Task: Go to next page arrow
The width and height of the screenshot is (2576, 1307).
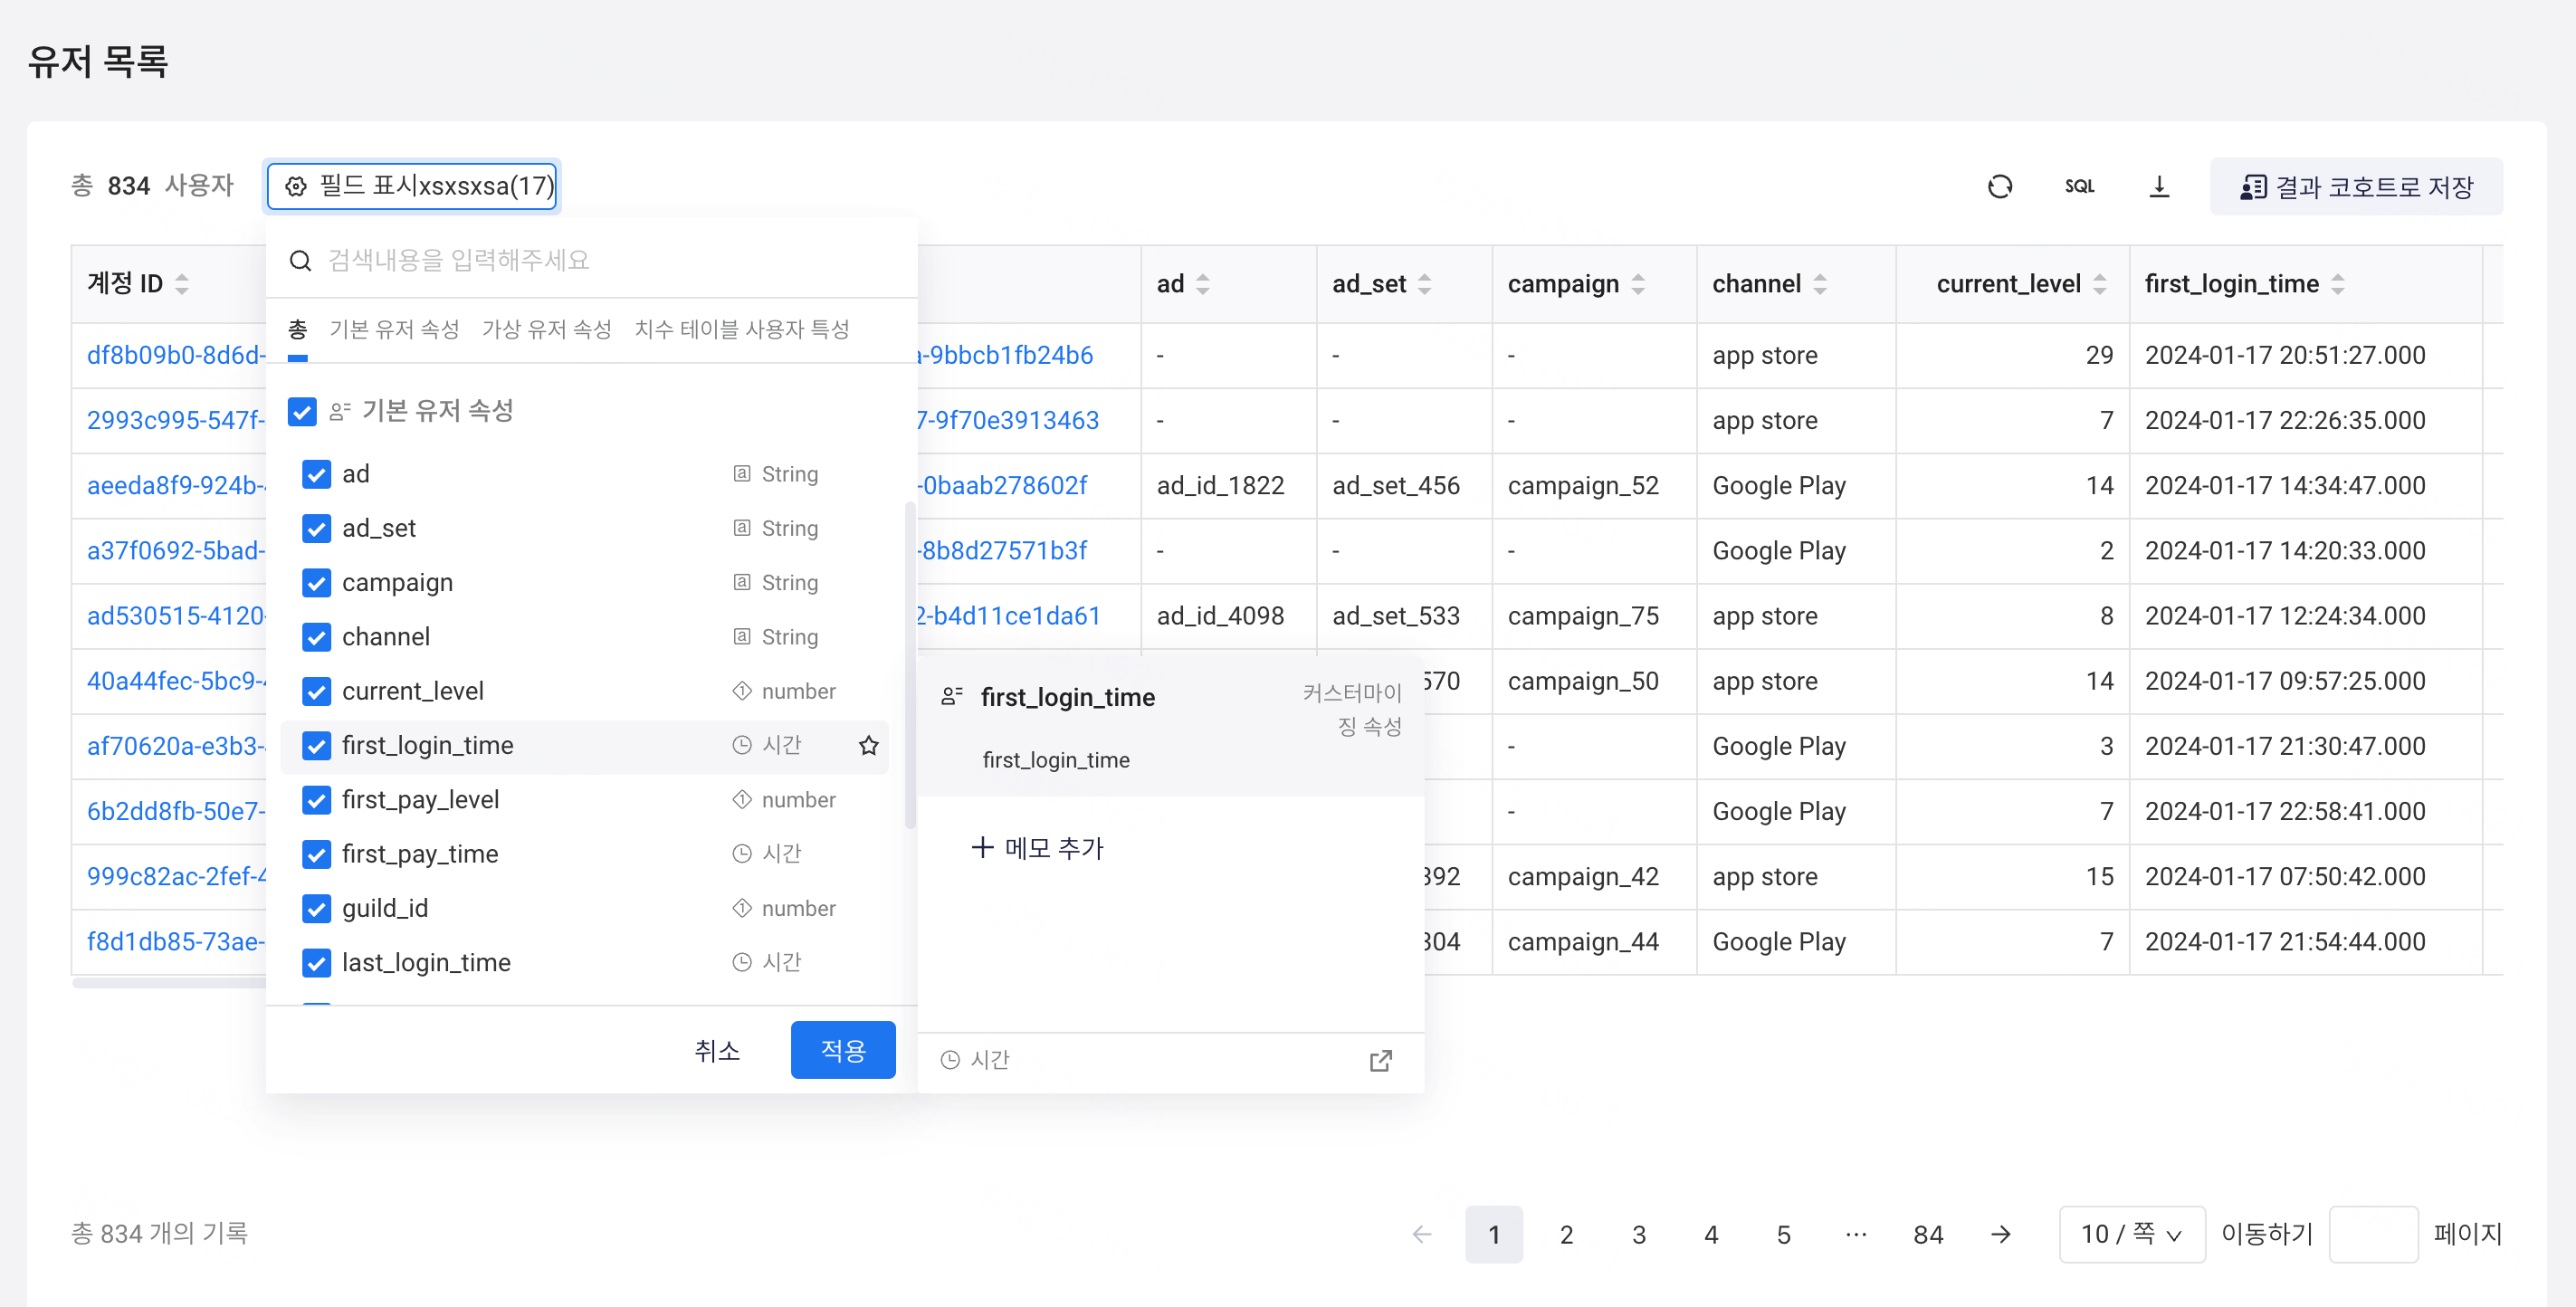Action: [x=2000, y=1234]
